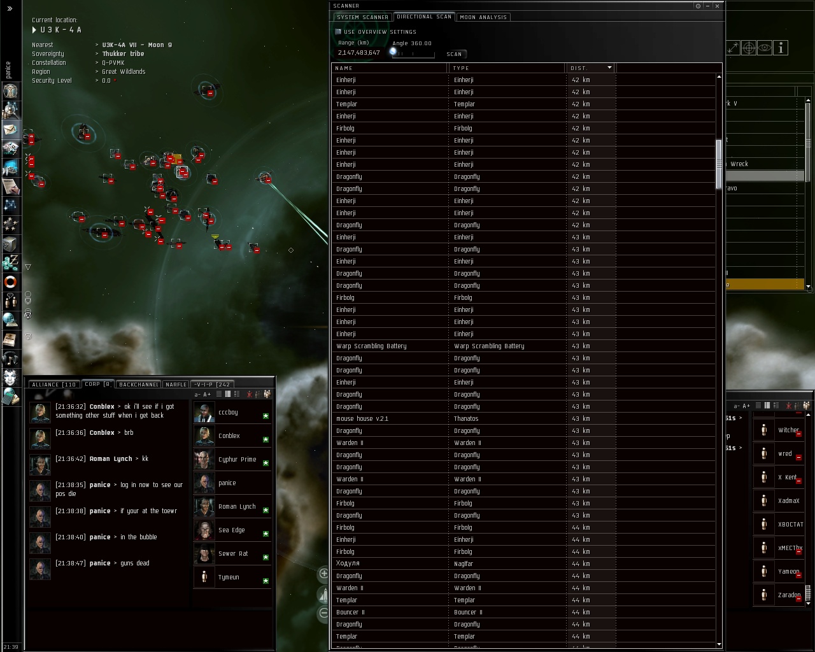Click the Q-PVMK constellation link

coord(113,63)
